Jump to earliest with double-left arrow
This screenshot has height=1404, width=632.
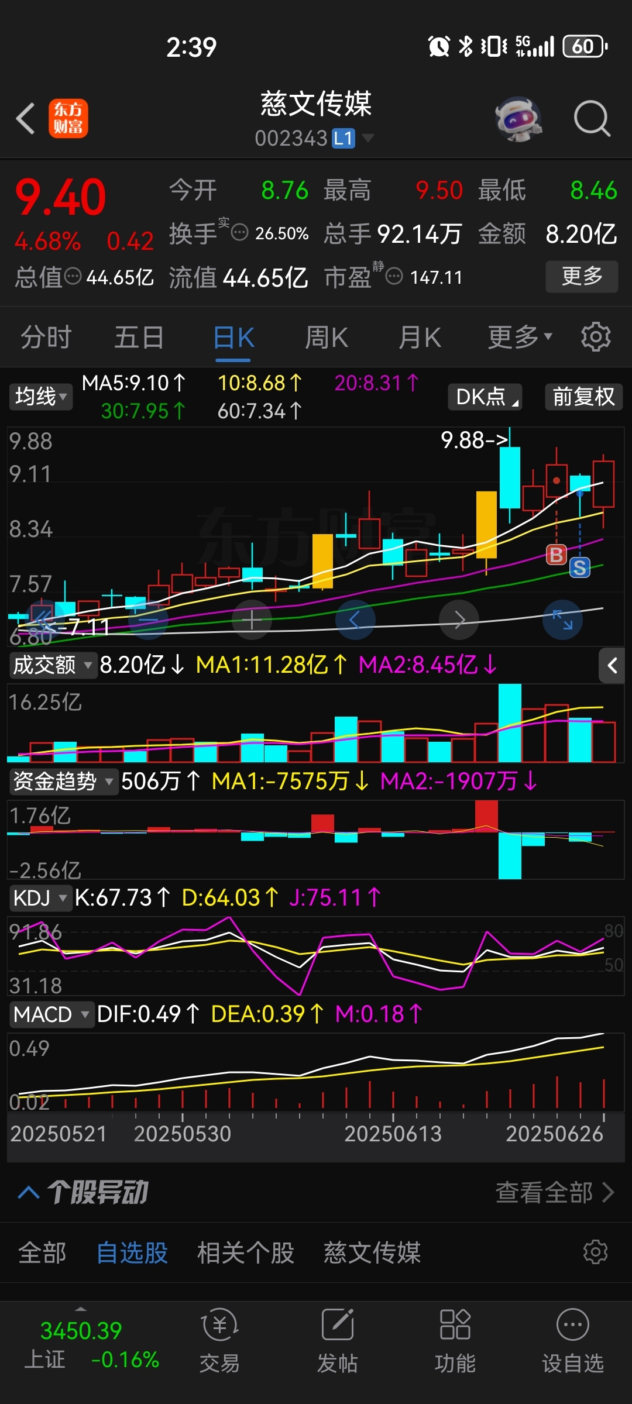click(44, 620)
